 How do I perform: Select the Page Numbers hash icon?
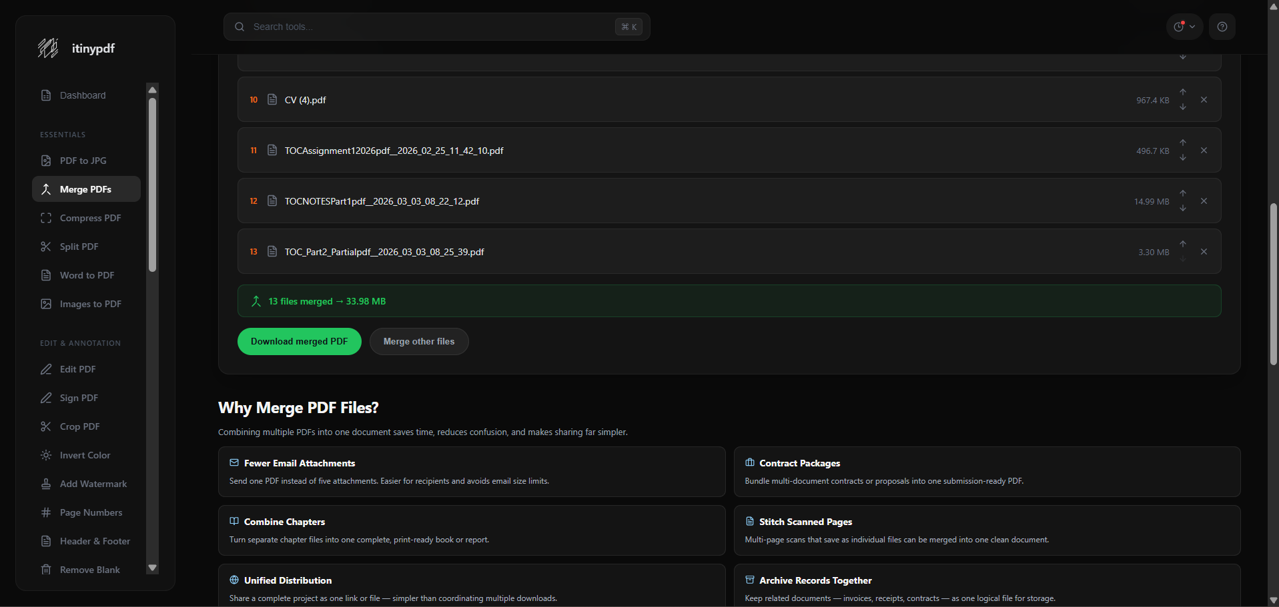[45, 512]
